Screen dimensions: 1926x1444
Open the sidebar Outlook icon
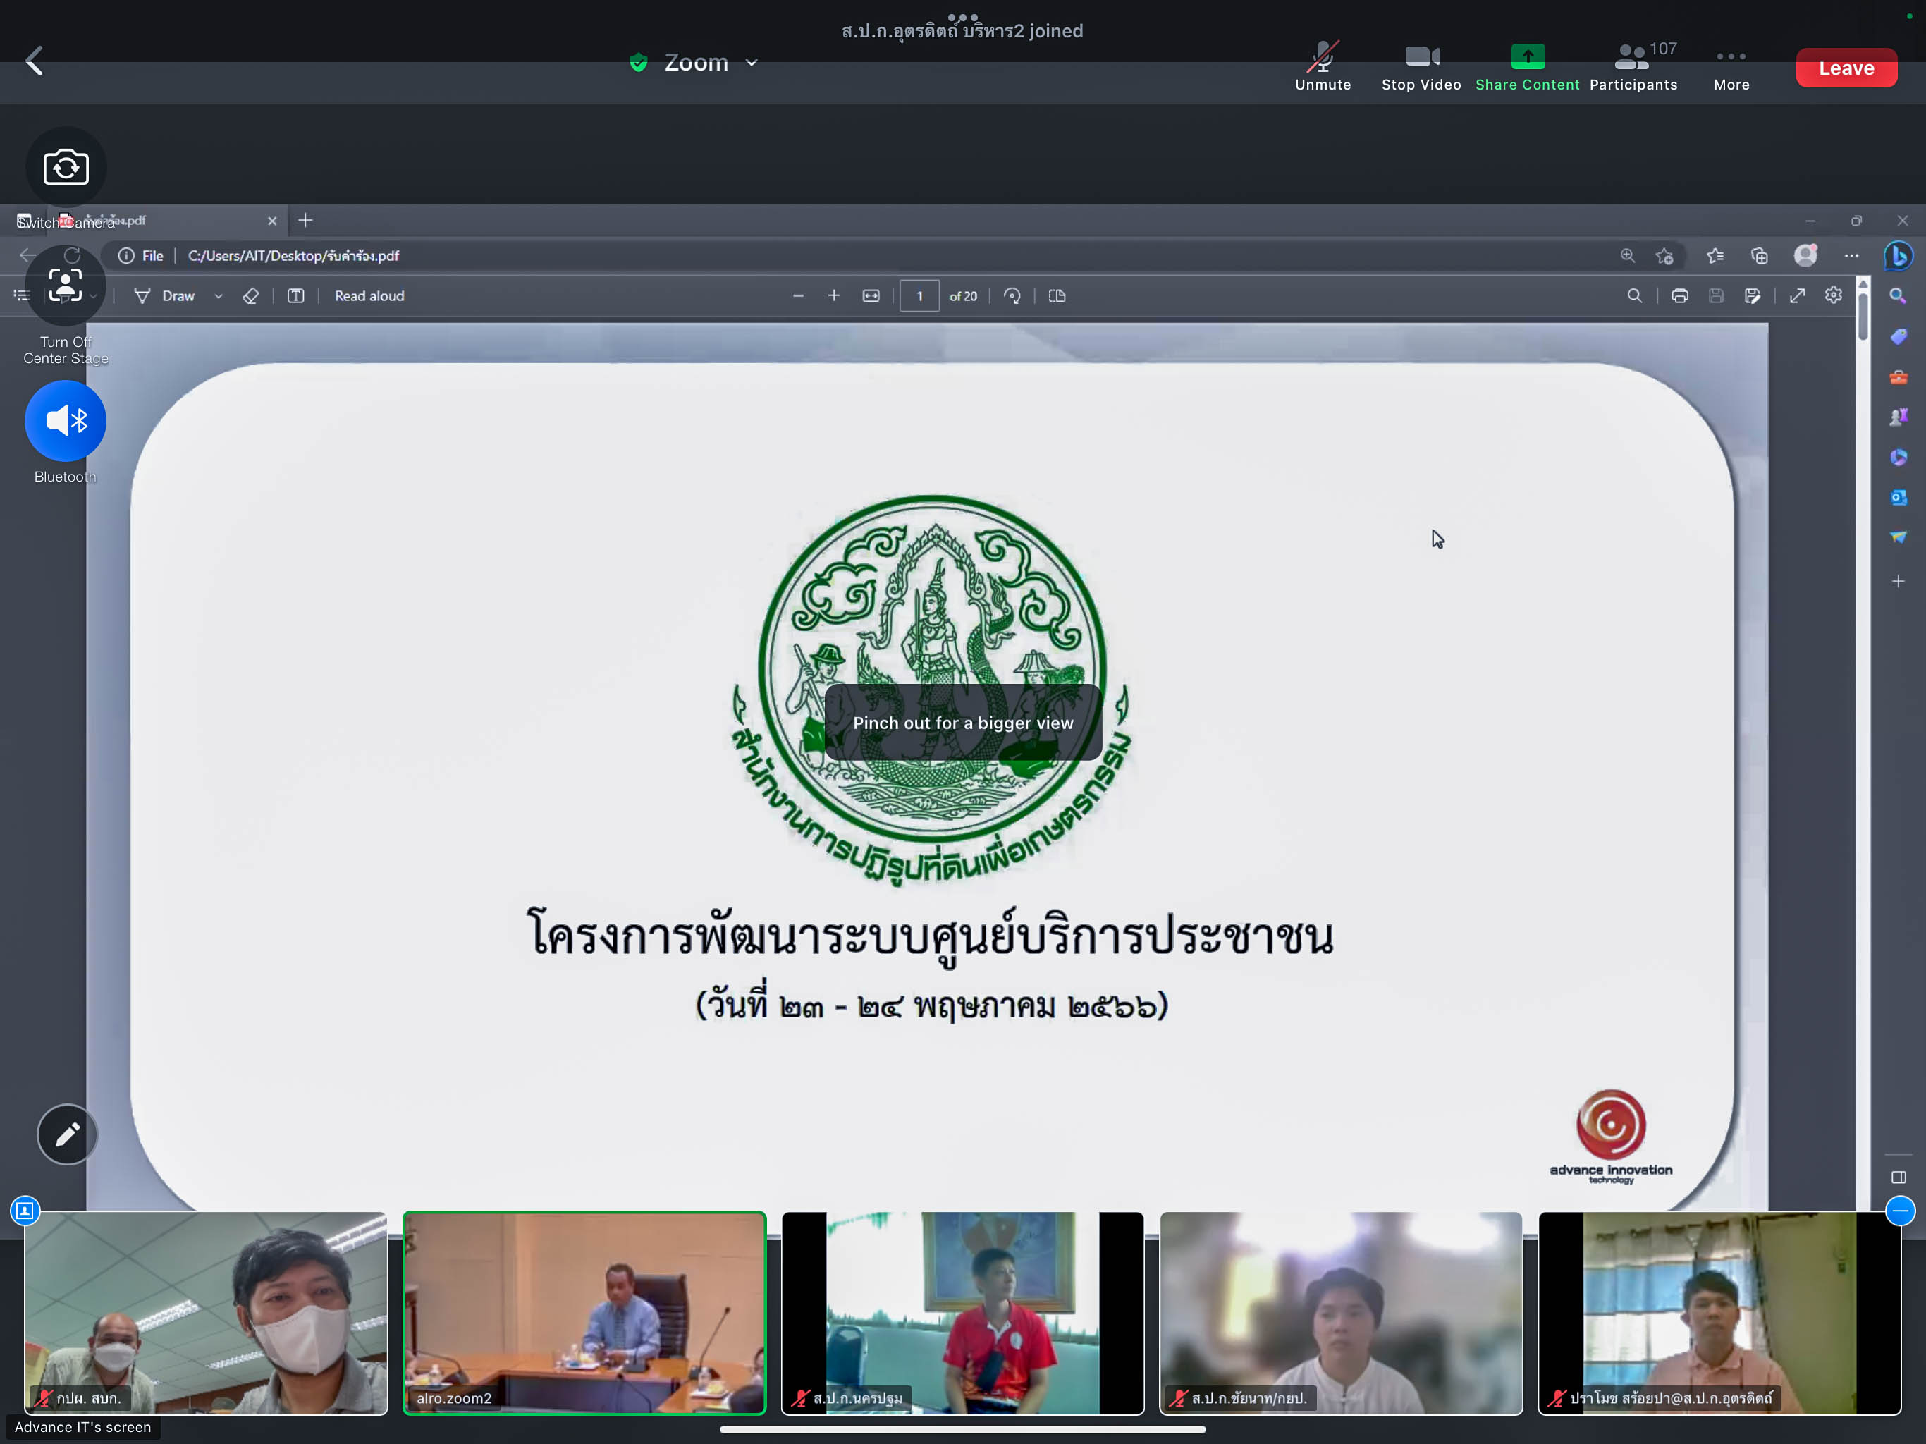(1898, 497)
